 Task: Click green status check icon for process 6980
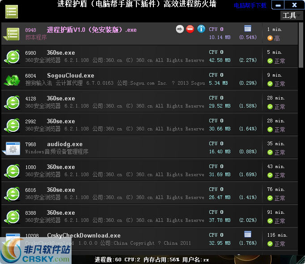(270, 61)
